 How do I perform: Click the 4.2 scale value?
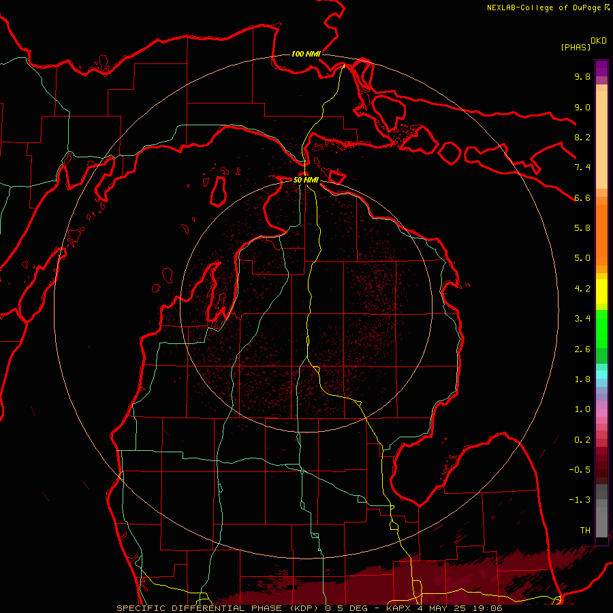(582, 289)
